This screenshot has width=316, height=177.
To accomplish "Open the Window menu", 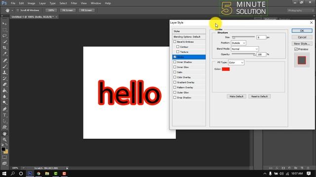I will 96,3.
